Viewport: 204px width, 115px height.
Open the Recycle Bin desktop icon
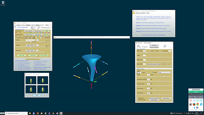[3, 3]
